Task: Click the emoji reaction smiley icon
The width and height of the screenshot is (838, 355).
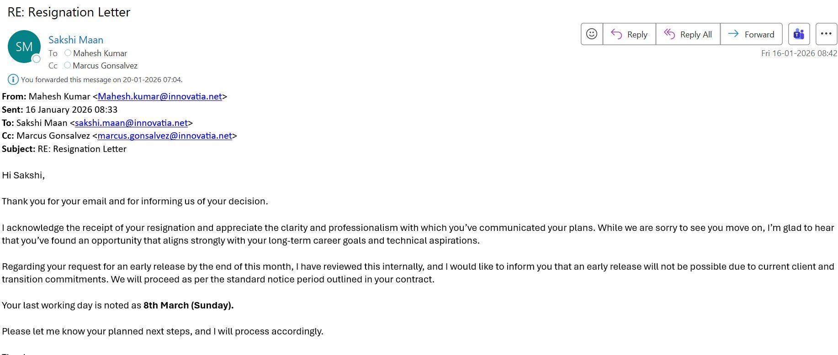Action: (x=592, y=34)
